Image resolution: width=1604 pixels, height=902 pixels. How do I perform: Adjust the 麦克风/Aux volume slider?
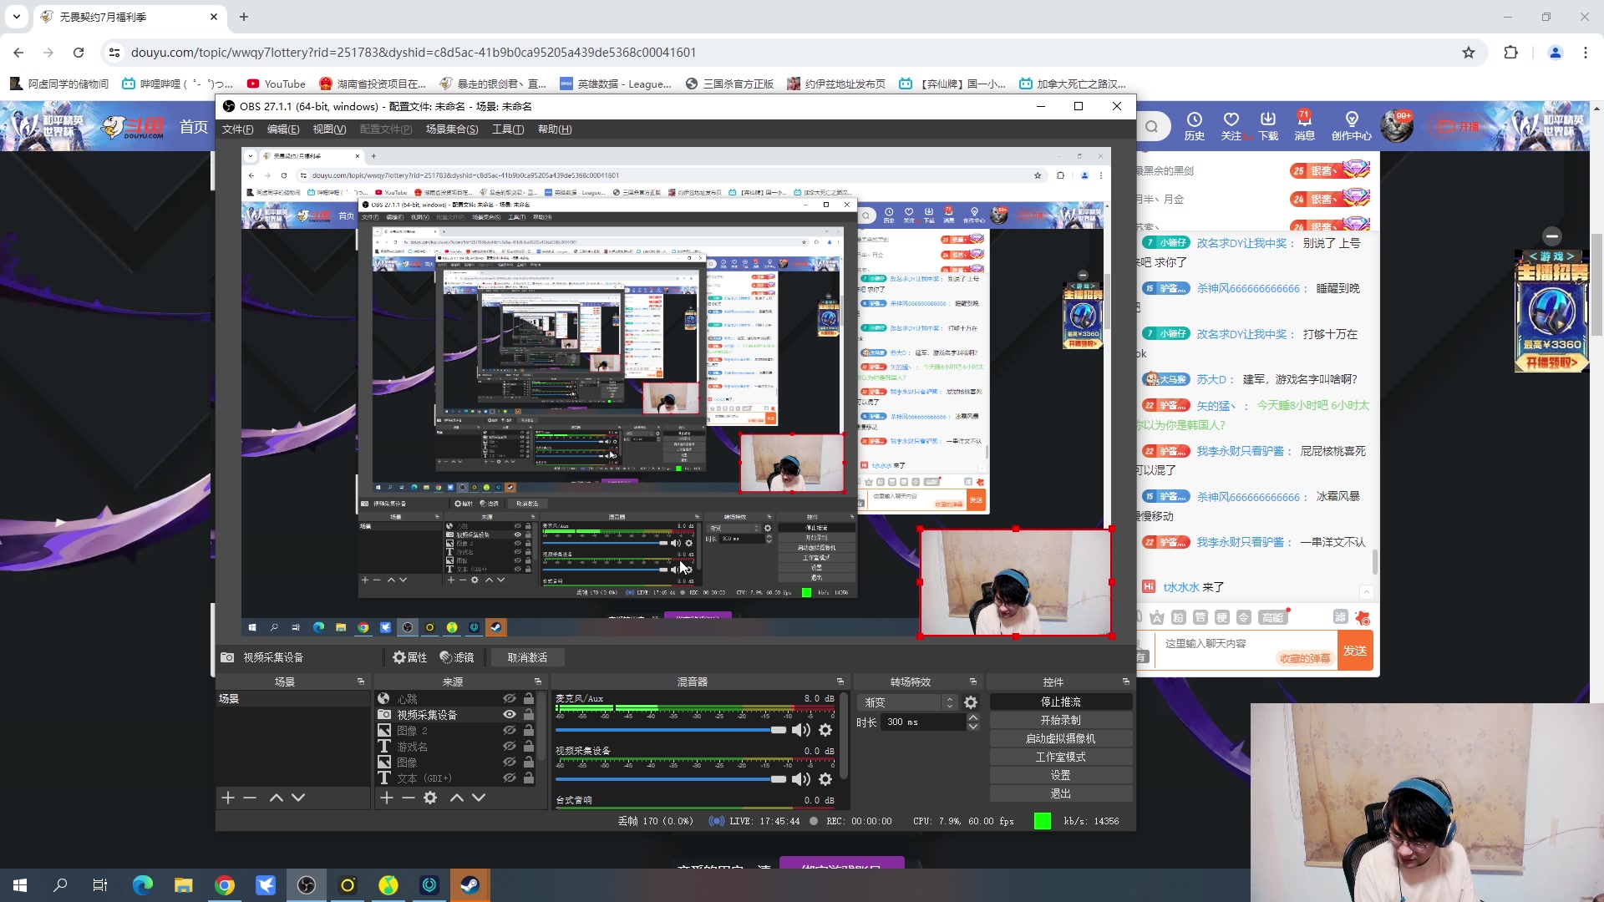click(x=778, y=730)
